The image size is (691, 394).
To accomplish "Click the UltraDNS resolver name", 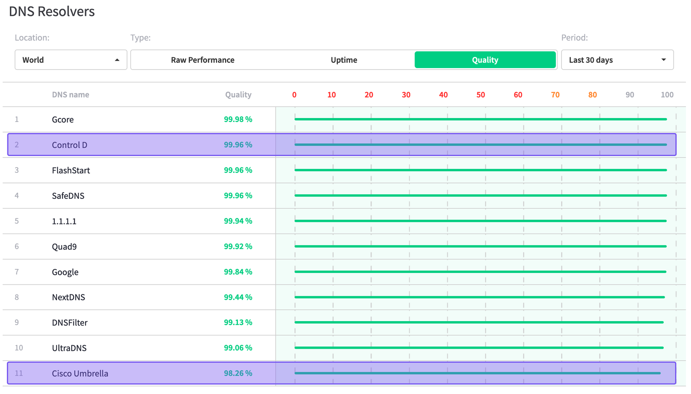I will 69,348.
